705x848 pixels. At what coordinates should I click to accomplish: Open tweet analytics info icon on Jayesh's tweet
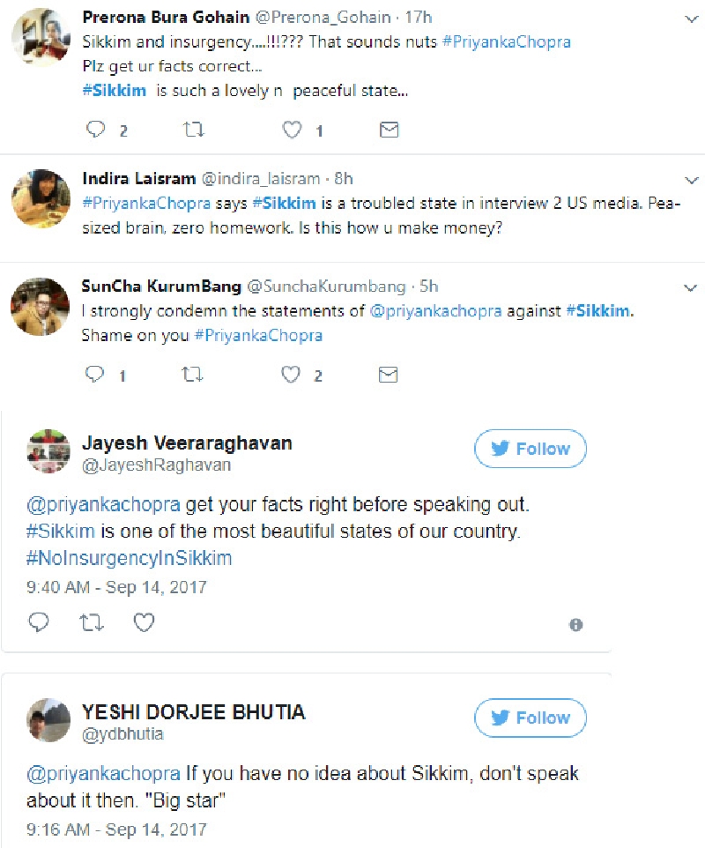[577, 625]
